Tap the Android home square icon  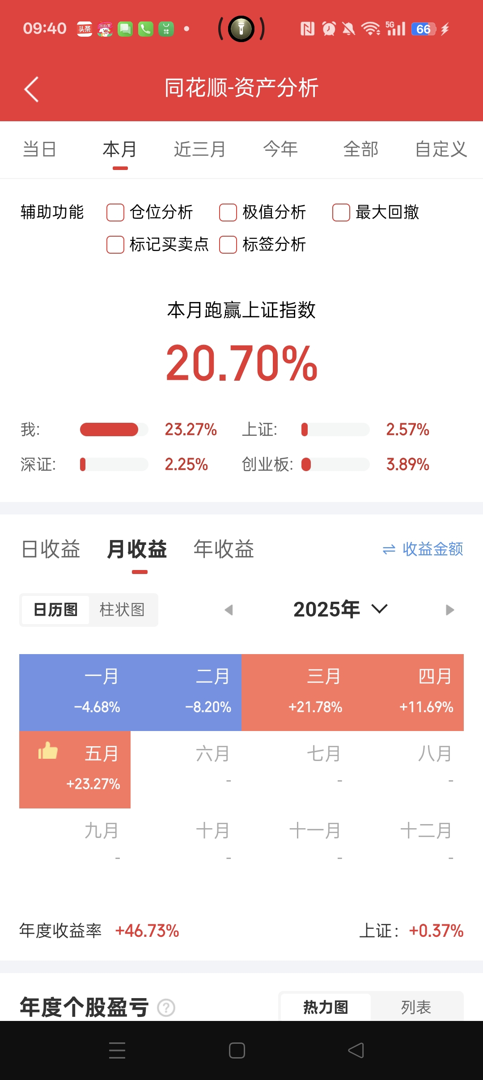[237, 1050]
